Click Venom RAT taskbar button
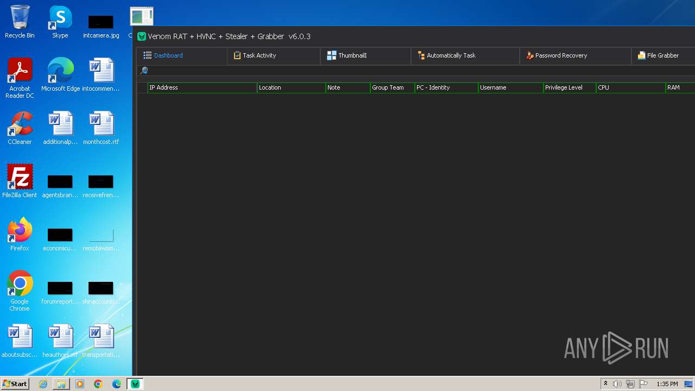 click(x=135, y=384)
